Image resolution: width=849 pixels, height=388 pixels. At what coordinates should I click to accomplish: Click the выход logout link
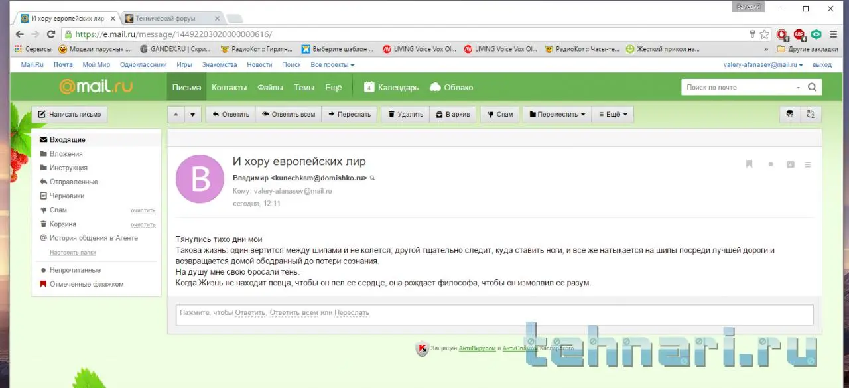pos(822,65)
